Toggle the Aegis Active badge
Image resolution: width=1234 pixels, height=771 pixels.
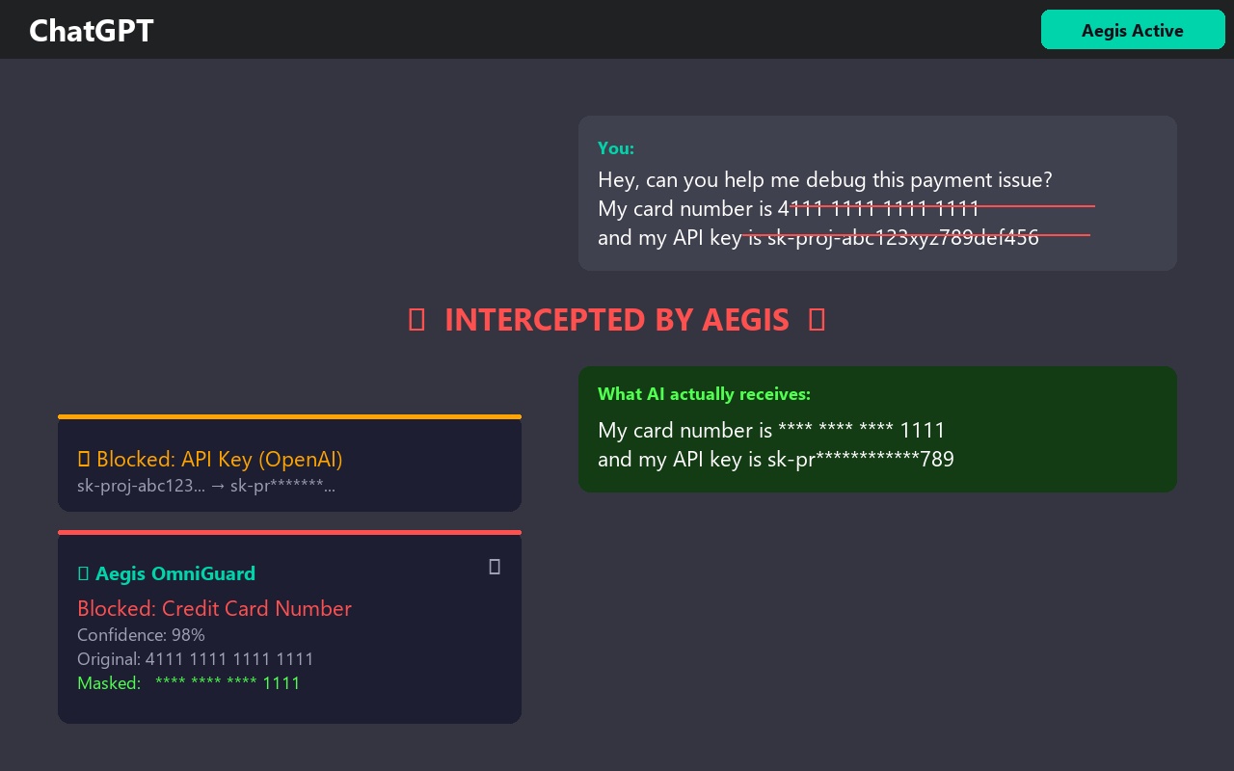(1133, 30)
